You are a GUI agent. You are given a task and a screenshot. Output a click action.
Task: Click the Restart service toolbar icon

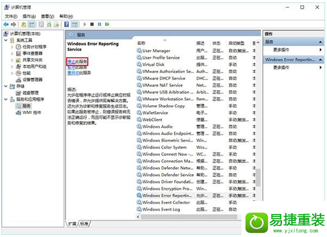(x=107, y=24)
